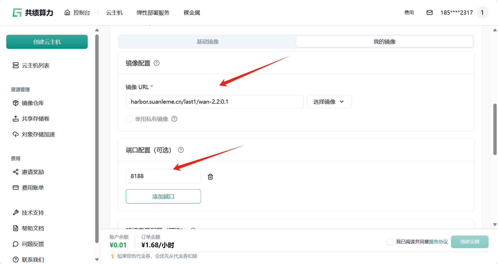Click help icon beside 端口配置 heading

[181, 150]
